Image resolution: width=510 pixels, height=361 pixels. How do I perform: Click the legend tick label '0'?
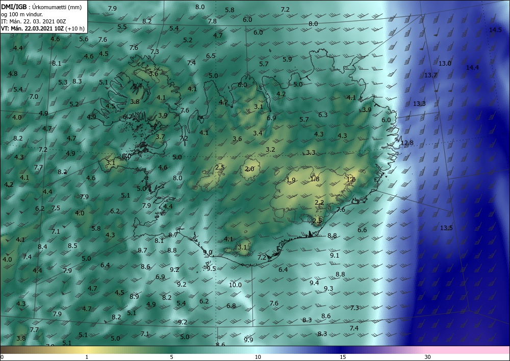tap(2, 357)
